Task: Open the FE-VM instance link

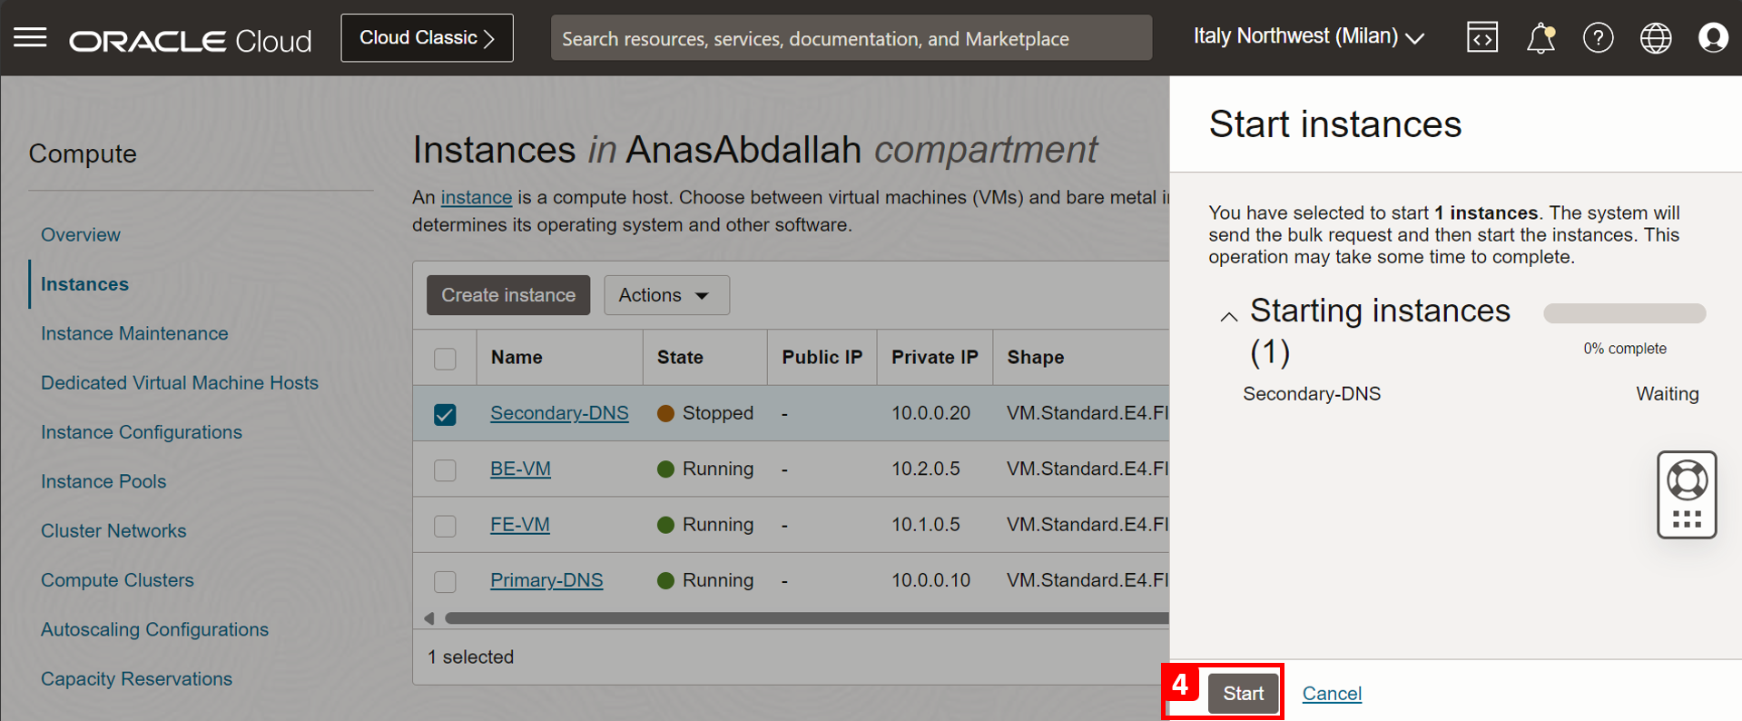Action: coord(520,524)
